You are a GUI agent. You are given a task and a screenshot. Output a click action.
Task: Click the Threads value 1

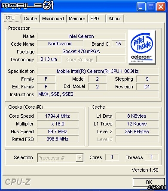pos(152,157)
